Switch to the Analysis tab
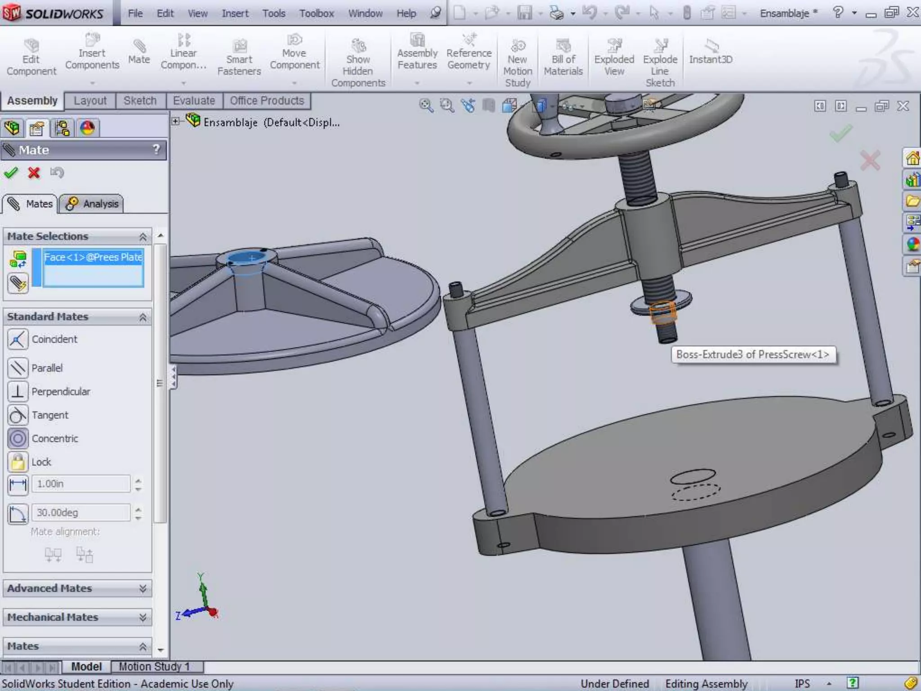Viewport: 921px width, 691px height. 92,204
